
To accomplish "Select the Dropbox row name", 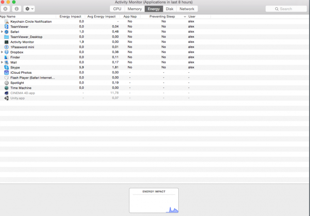I will click(x=17, y=52).
